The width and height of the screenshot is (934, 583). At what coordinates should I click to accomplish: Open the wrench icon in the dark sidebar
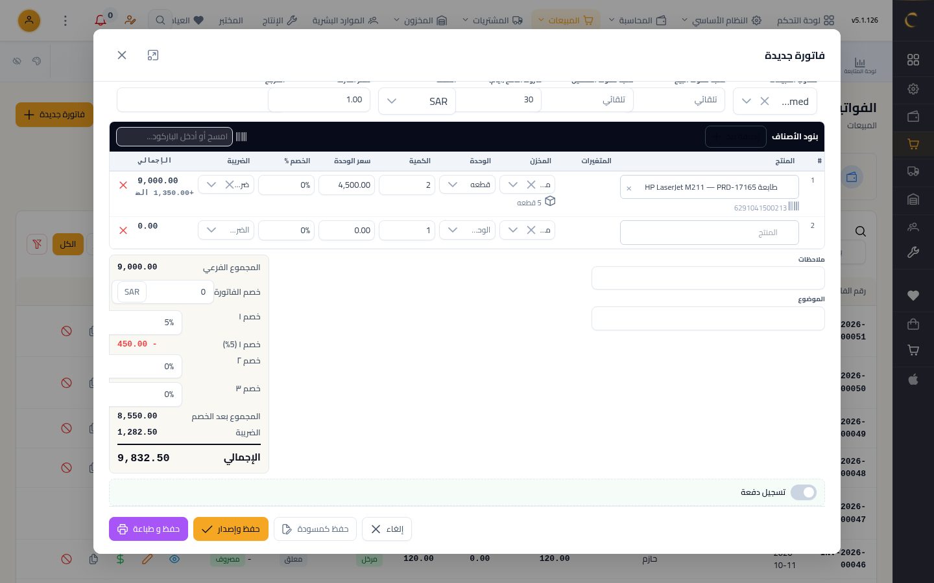click(x=913, y=253)
